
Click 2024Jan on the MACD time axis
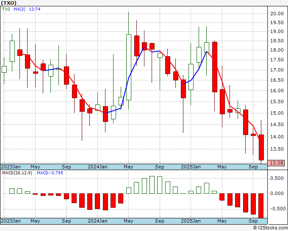[97, 221]
